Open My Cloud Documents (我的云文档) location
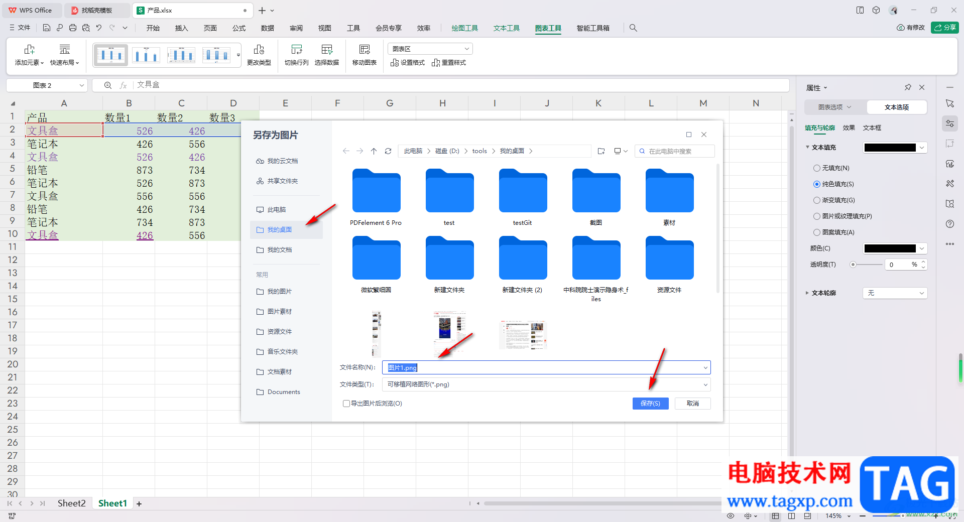Image resolution: width=964 pixels, height=522 pixels. 277,161
